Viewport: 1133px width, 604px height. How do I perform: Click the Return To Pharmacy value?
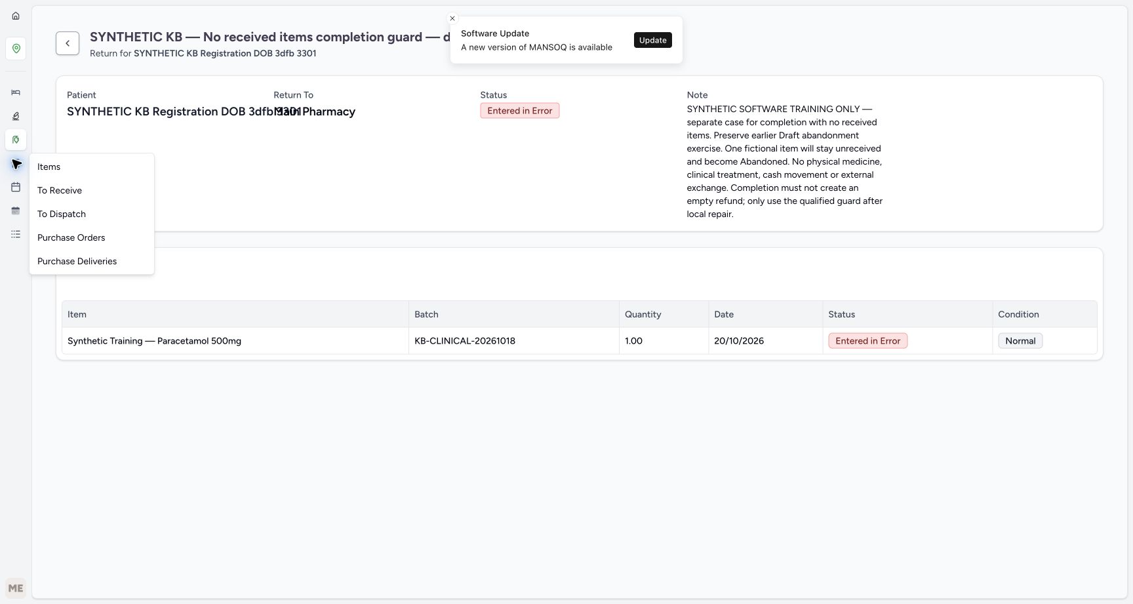315,111
